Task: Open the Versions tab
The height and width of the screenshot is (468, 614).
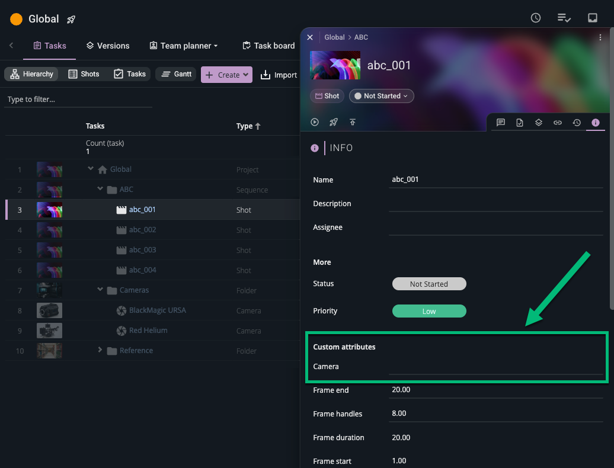Action: point(107,46)
